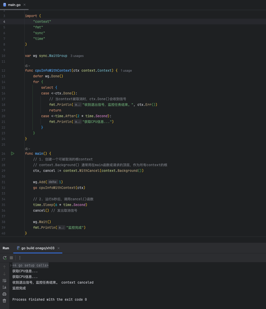Click the parameter hint in line 18 Println
The height and width of the screenshot is (309, 266).
pos(78,105)
